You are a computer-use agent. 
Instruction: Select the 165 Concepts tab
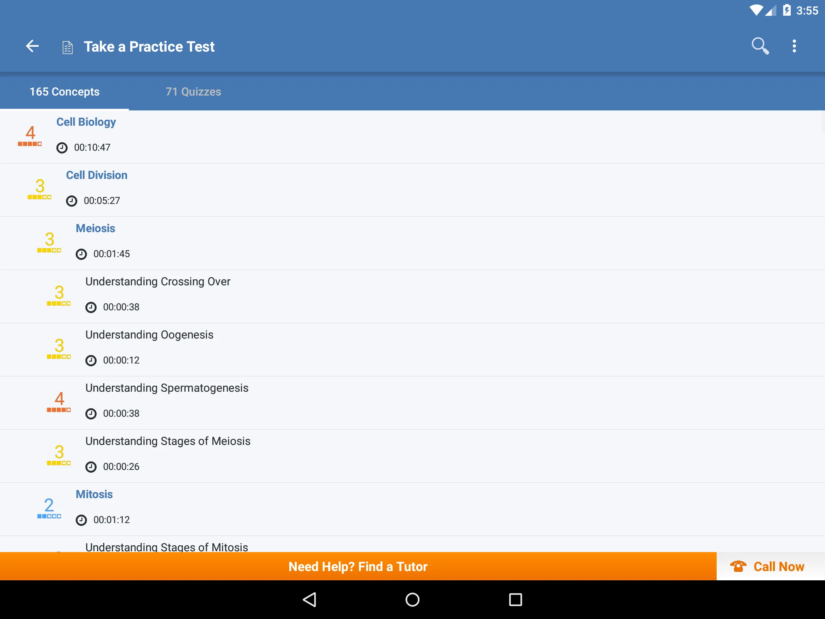click(64, 91)
